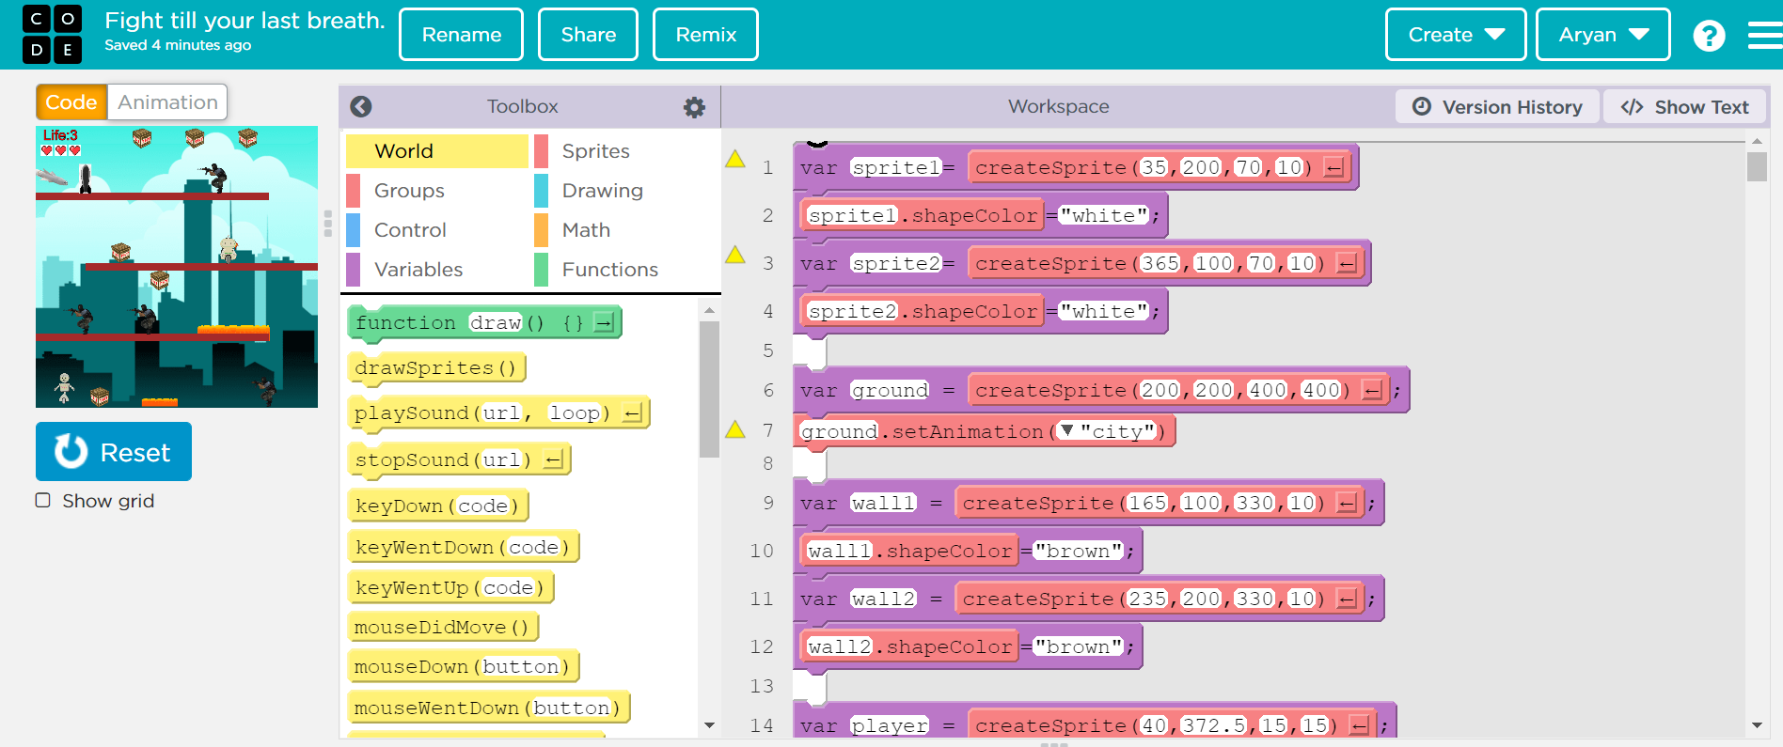Viewport: 1783px width, 747px height.
Task: Click the toolbox scrollbar down arrow
Action: click(709, 725)
